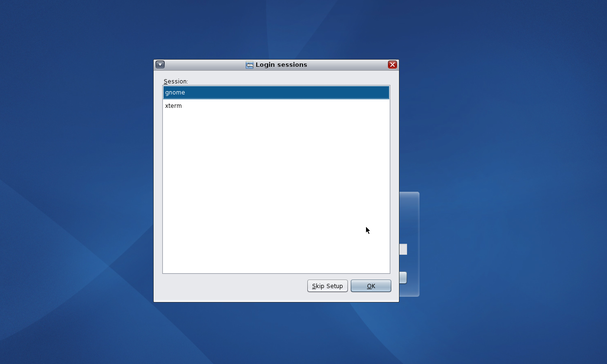Click the Login sessions title text
Viewport: 607px width, 364px height.
(281, 64)
